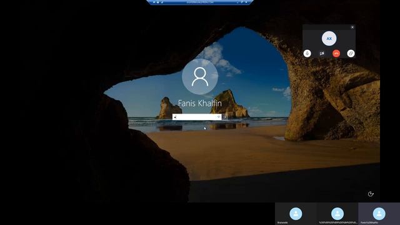Click the remote desktop bar host title
Viewport: 400px width, 225px height.
click(200, 2)
